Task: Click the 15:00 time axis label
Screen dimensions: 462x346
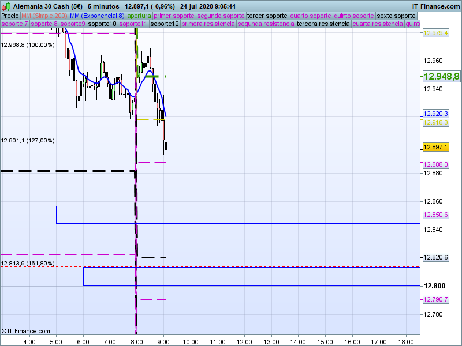Action: [x=325, y=342]
